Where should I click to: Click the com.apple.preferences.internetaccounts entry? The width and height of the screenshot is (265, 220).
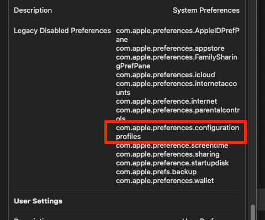click(x=176, y=88)
